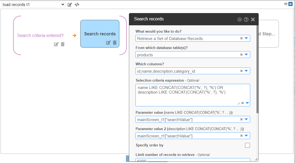Click the dialog vertical scrollbar
Image resolution: width=295 pixels, height=163 pixels.
coord(257,69)
